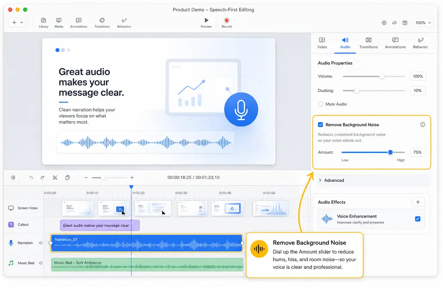Adjust the timeline zoom slider

[103, 178]
